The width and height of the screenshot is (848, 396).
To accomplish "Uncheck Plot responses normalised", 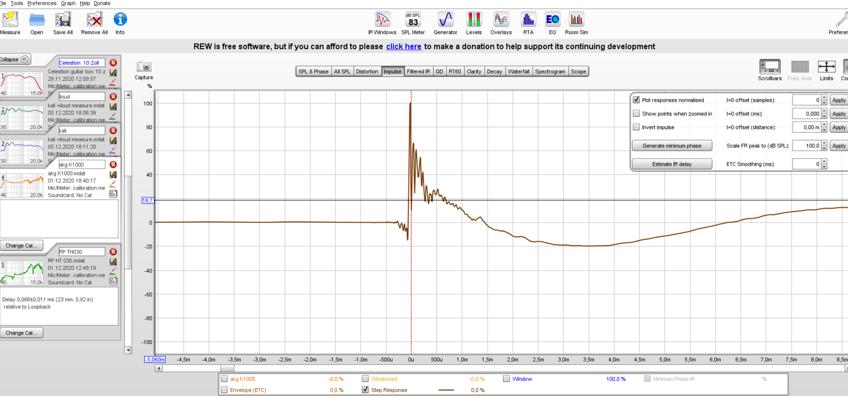I will 636,100.
